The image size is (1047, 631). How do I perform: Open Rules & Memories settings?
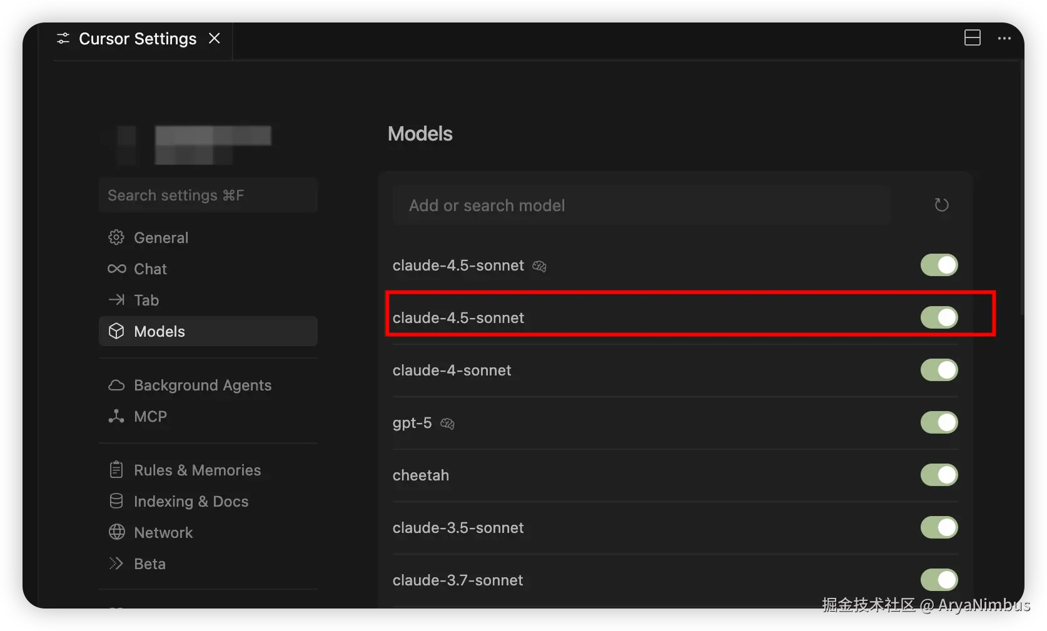click(208, 470)
